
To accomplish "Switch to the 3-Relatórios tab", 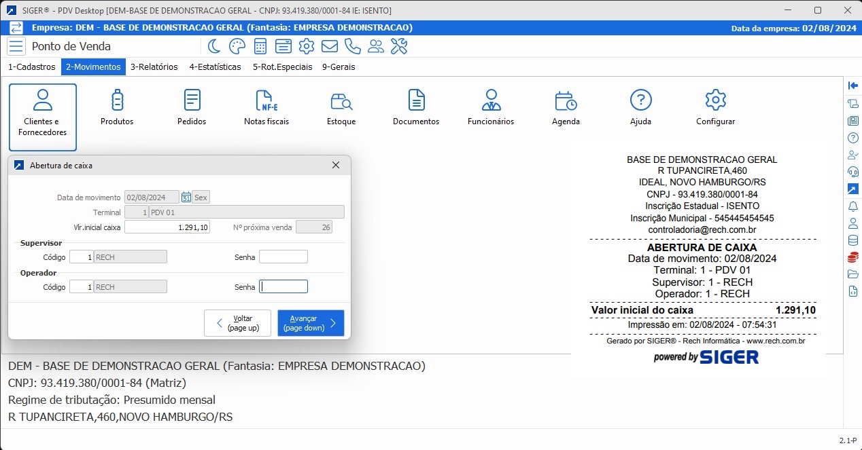I will pyautogui.click(x=154, y=67).
